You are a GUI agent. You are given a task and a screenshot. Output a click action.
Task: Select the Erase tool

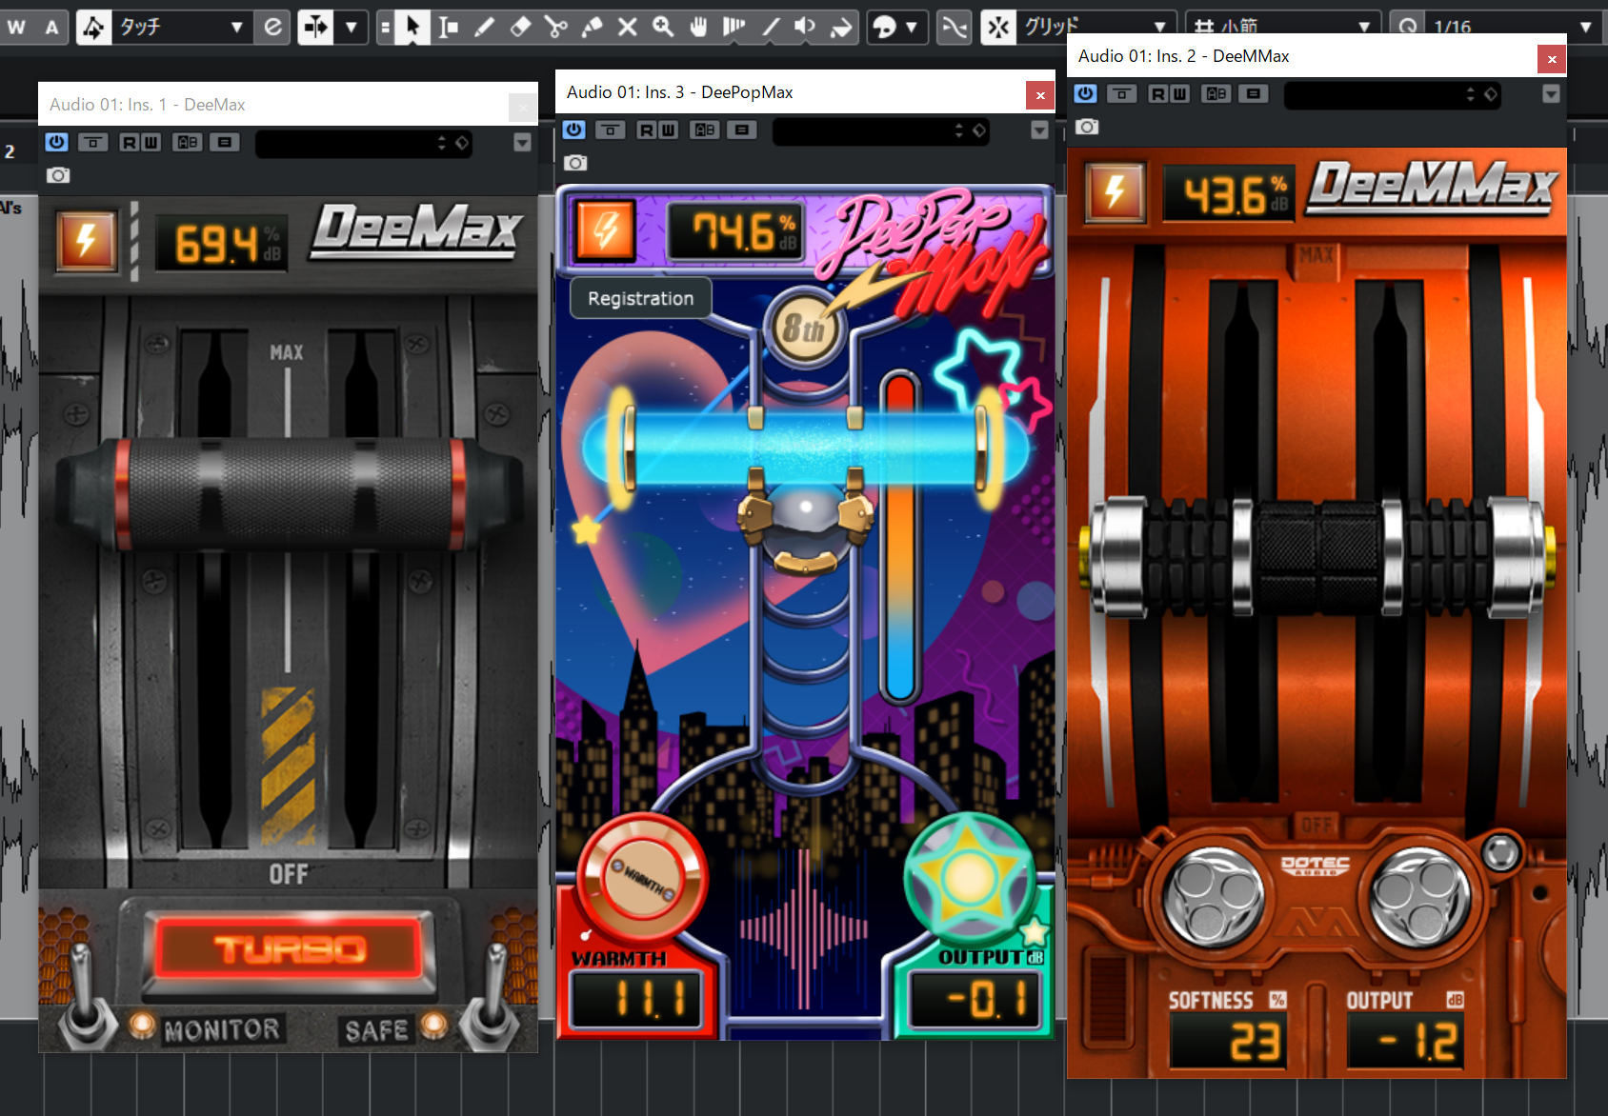pyautogui.click(x=520, y=27)
